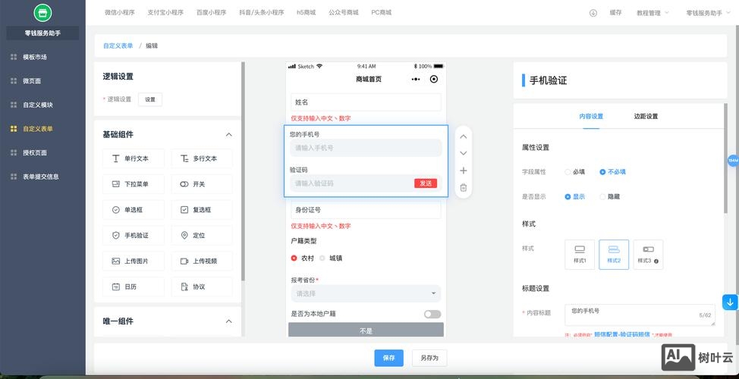Click the 自定义表单 breadcrumb link

[118, 45]
